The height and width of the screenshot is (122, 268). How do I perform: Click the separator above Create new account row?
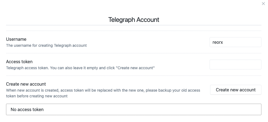(134, 76)
